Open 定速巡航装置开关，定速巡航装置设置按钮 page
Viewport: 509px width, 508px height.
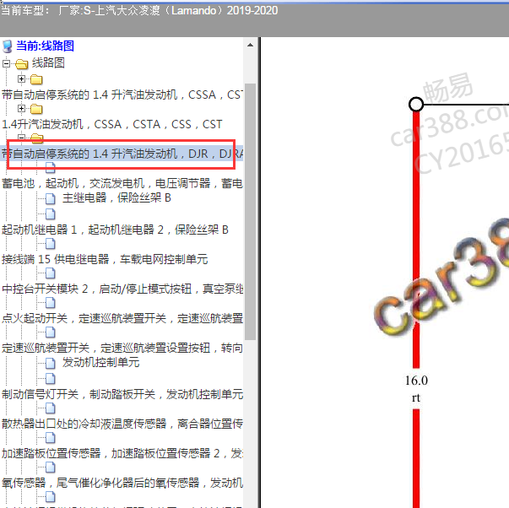coord(122,348)
